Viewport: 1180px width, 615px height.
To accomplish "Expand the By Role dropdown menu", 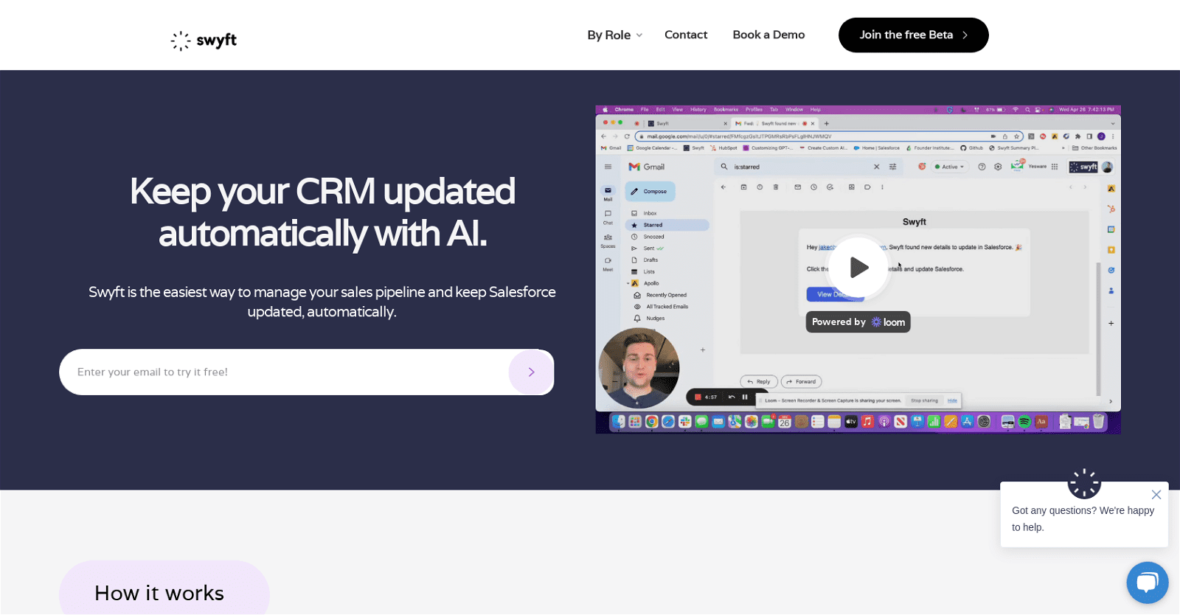I will coord(615,35).
